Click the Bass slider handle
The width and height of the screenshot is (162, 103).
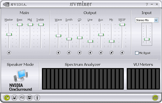coord(20,24)
